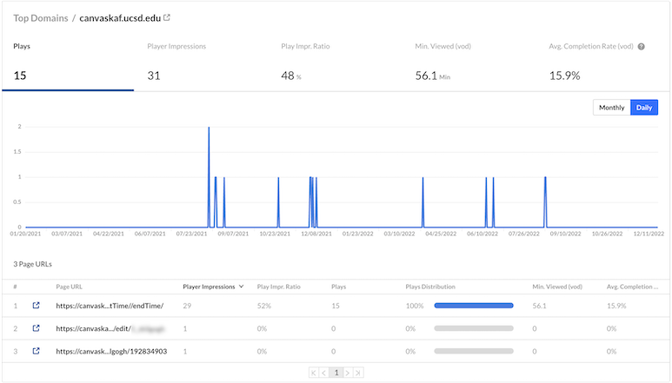Click the Page URL column header

tap(69, 287)
